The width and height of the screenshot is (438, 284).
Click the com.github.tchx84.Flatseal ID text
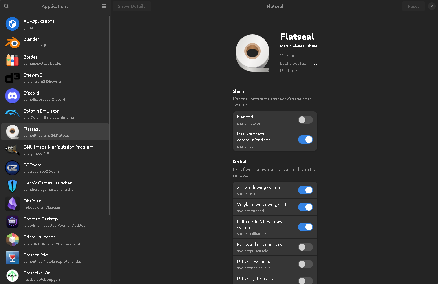pyautogui.click(x=46, y=135)
